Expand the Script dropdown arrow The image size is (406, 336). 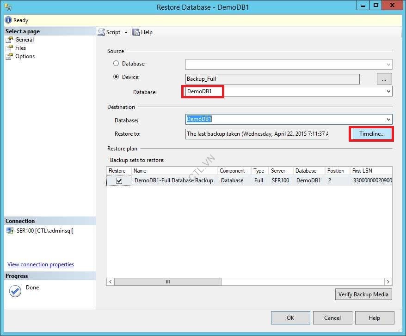pos(125,32)
